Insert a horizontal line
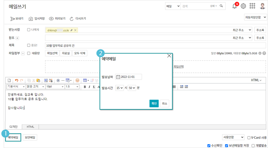 point(63,80)
